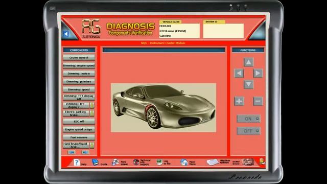Click the Hide/Show Keyboard icon

pos(213,162)
